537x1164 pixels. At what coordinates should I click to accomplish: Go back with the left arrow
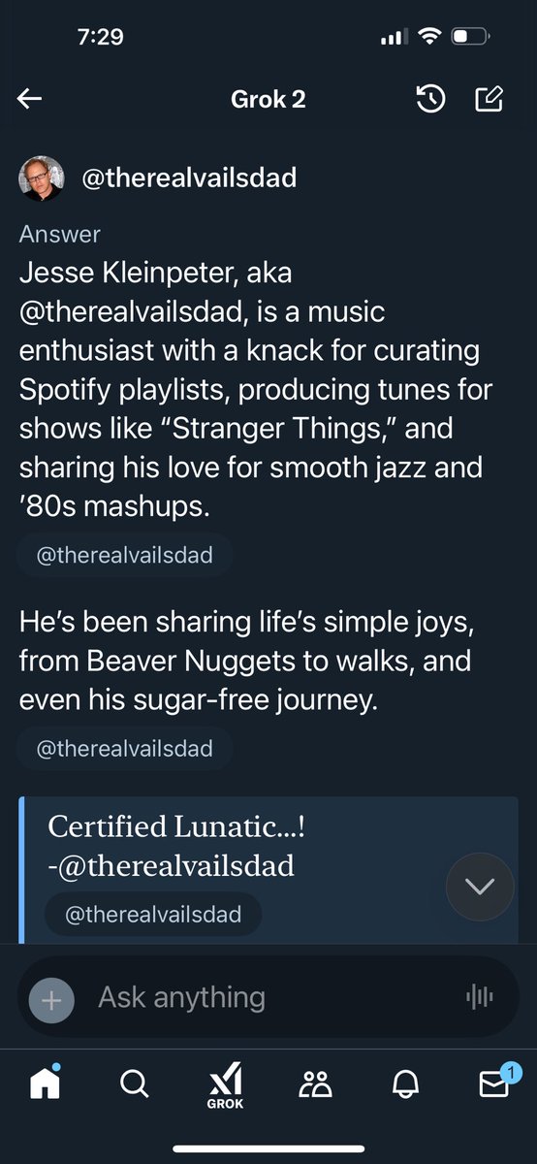pos(30,99)
